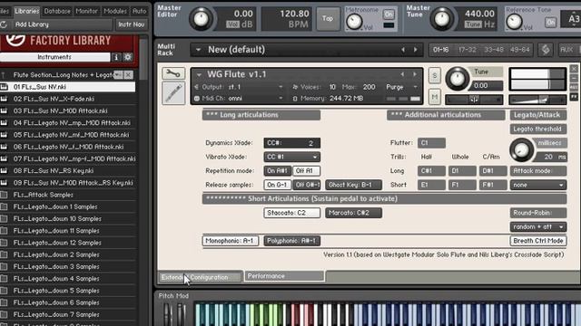Select Marcato C#2 articulation
This screenshot has height=326, width=581.
click(353, 213)
